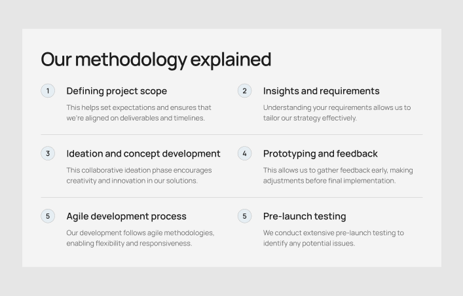This screenshot has width=463, height=296.
Task: Click the 'Our methodology explained' heading
Action: coord(156,60)
